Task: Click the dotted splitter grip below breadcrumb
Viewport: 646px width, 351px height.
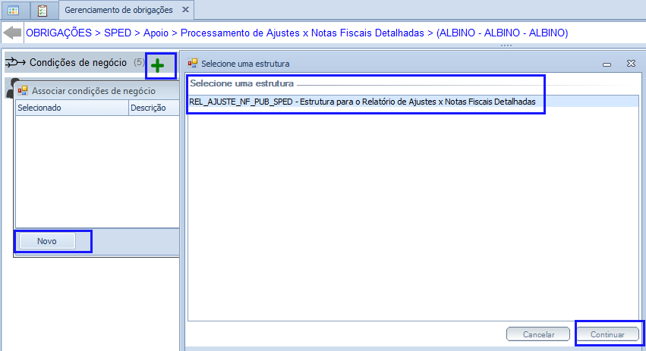Action: (x=506, y=45)
